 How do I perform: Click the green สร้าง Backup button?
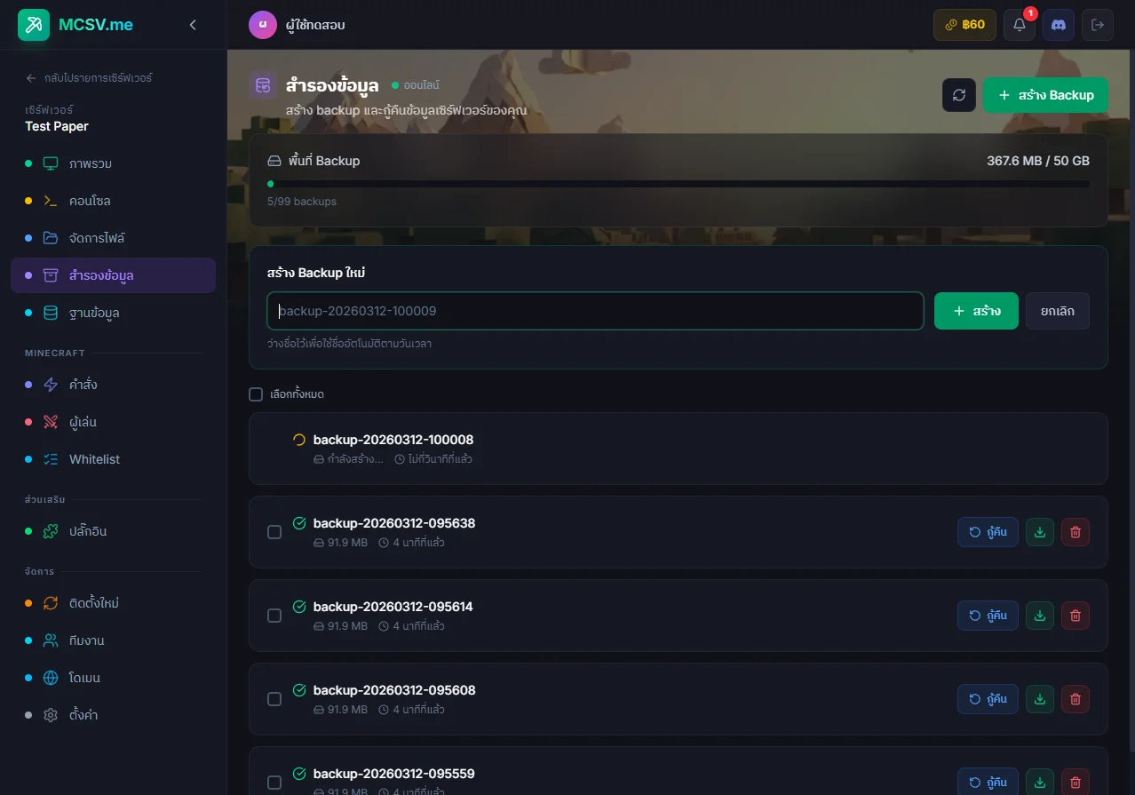tap(1045, 95)
